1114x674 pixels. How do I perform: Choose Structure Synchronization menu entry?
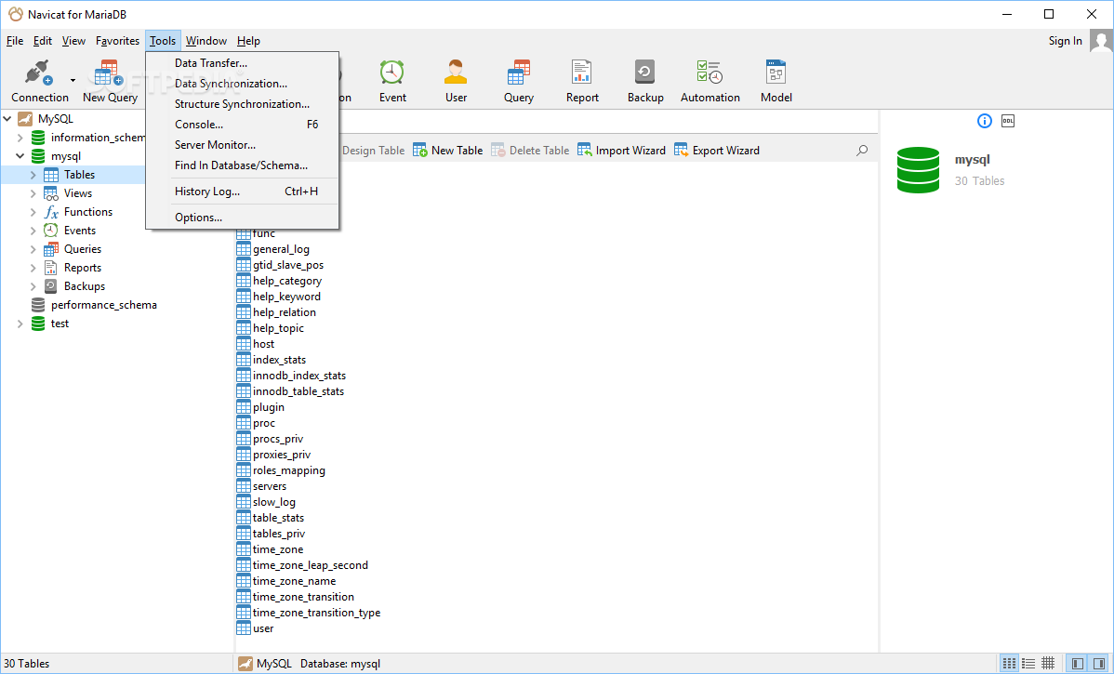243,104
